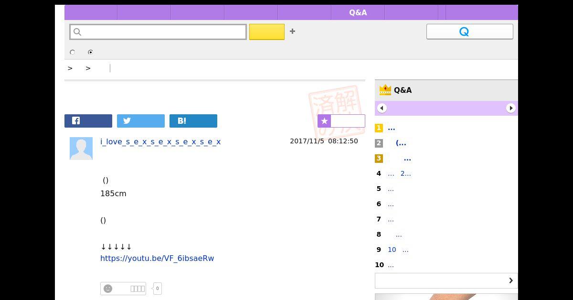Click the user avatar thumbnail
The height and width of the screenshot is (300, 573).
[81, 149]
